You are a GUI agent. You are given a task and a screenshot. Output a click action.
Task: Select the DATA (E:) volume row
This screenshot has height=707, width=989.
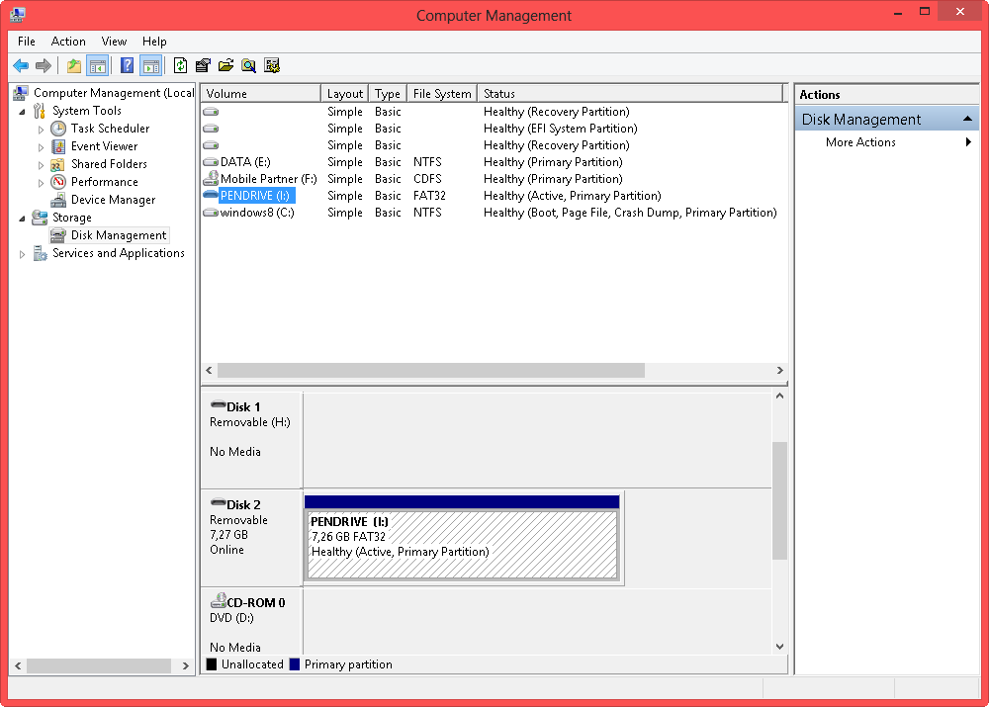tap(491, 162)
